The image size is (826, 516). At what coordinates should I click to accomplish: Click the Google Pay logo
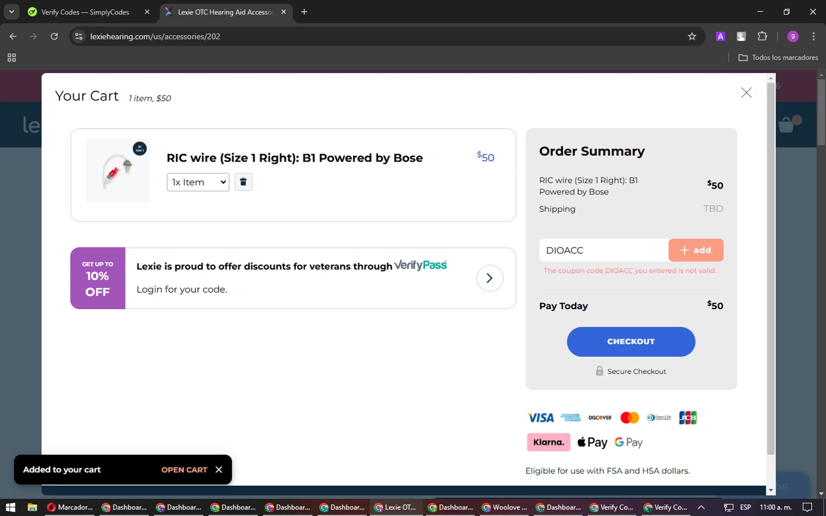click(628, 442)
